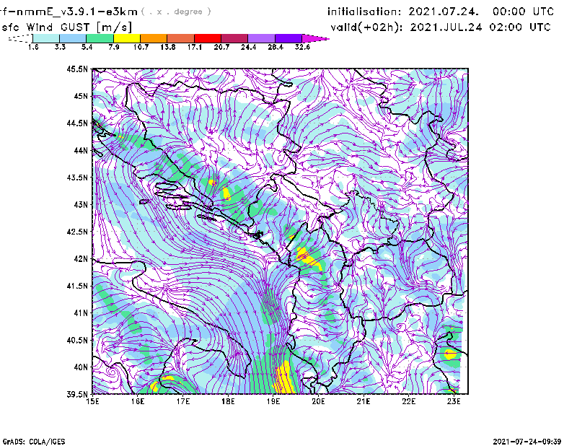The width and height of the screenshot is (577, 446).
Task: Click the legend value 5.4
Action: coord(87,47)
